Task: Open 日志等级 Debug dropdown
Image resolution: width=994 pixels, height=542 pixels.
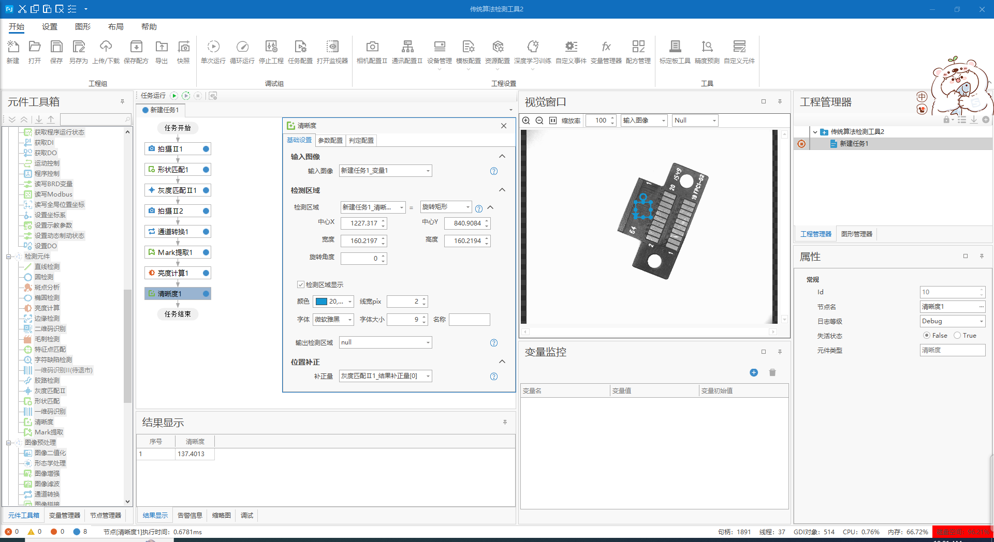Action: pos(953,321)
